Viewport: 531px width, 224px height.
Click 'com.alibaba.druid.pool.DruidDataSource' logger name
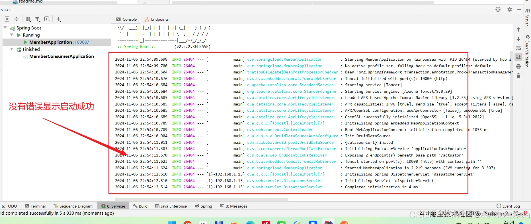[x=290, y=142]
